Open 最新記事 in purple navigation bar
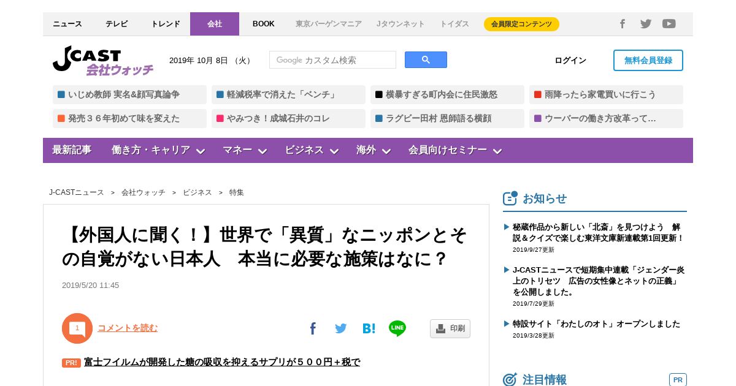Screen dimensions: 736x386 72,150
